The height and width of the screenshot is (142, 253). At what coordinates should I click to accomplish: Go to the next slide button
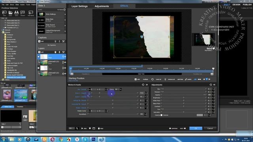183,128
